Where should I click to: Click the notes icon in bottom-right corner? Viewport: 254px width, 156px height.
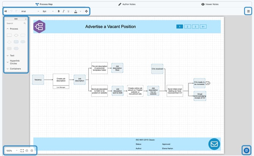tap(247, 150)
